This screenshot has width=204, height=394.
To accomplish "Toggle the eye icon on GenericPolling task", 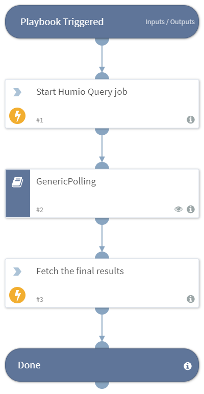I will 178,209.
